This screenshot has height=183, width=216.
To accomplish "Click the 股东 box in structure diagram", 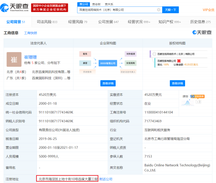I will (85, 54).
